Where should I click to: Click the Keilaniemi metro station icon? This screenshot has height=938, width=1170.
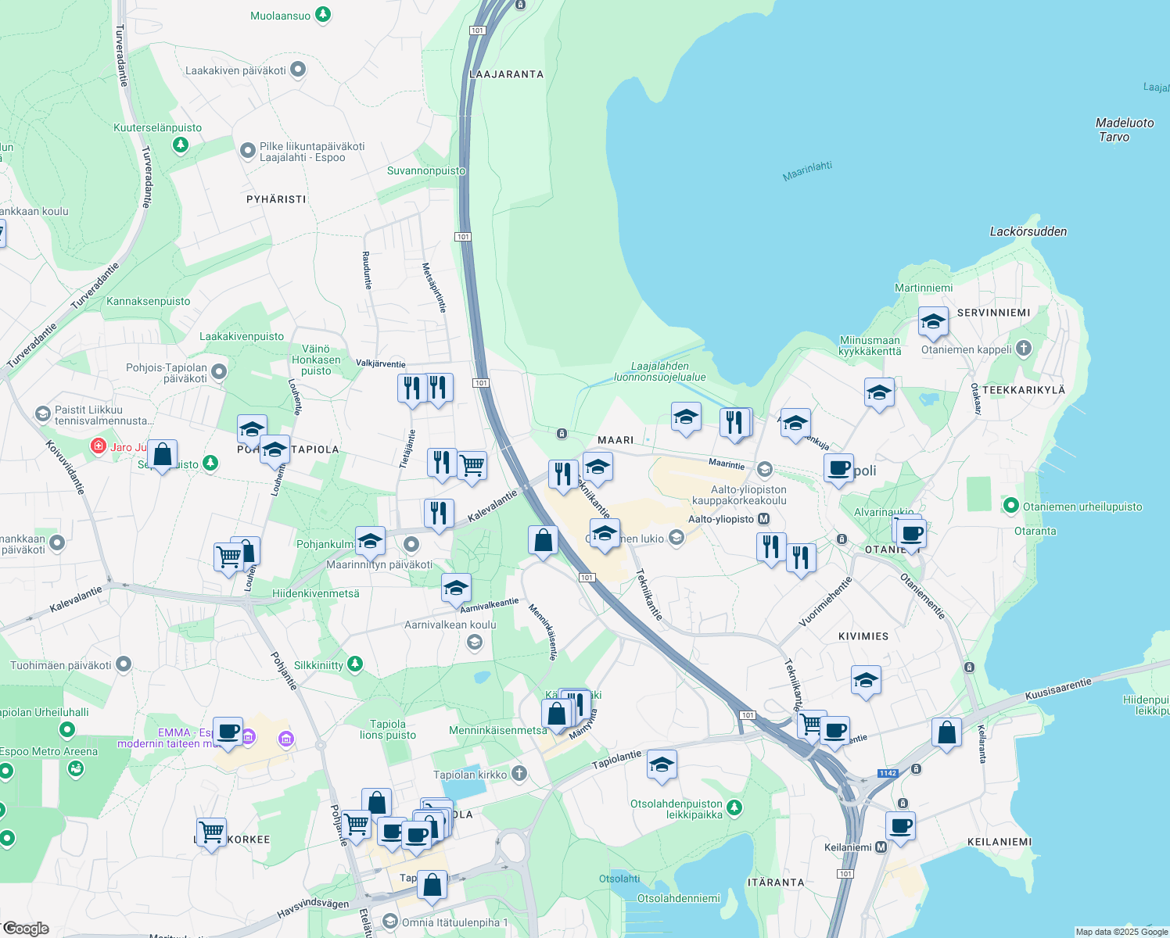(881, 847)
